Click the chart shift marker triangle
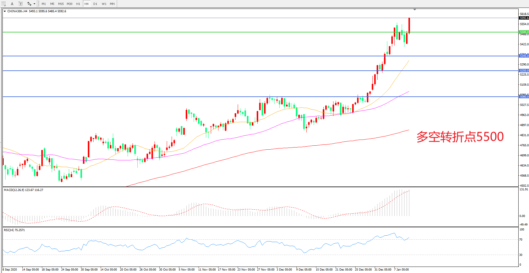Viewport: 529px width, 273px height. click(415, 10)
